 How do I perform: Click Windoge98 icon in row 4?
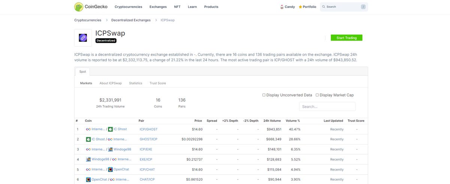(88, 159)
